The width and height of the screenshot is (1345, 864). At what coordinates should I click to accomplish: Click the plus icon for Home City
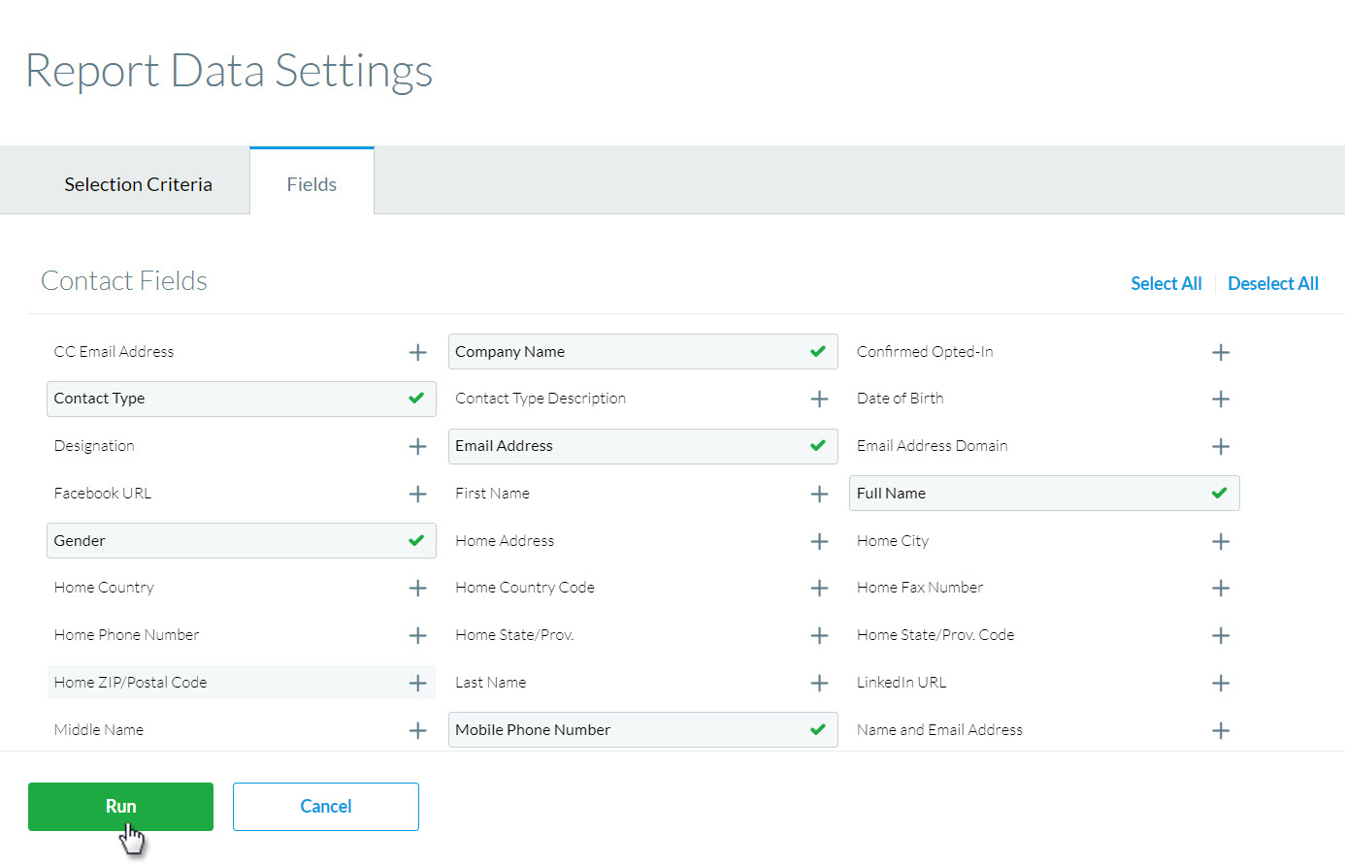point(1221,542)
